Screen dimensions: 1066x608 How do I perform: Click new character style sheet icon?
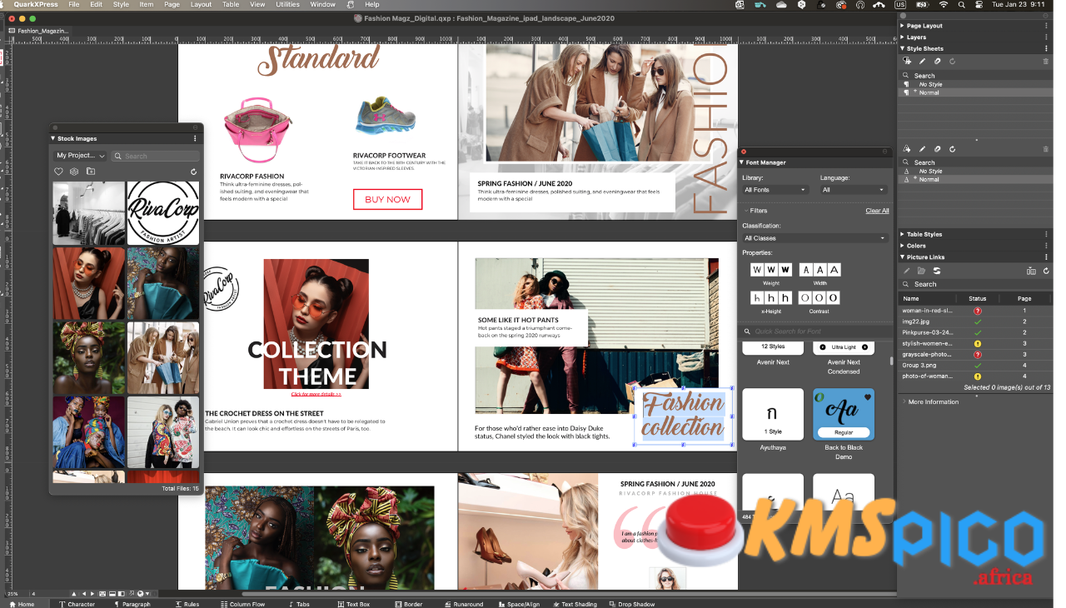(x=907, y=149)
